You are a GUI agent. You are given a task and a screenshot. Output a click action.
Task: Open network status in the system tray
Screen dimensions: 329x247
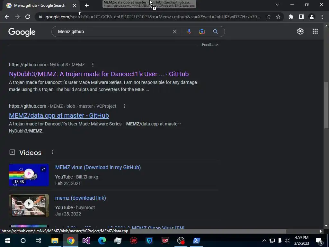(x=272, y=241)
